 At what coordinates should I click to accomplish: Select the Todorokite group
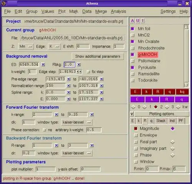148,80
